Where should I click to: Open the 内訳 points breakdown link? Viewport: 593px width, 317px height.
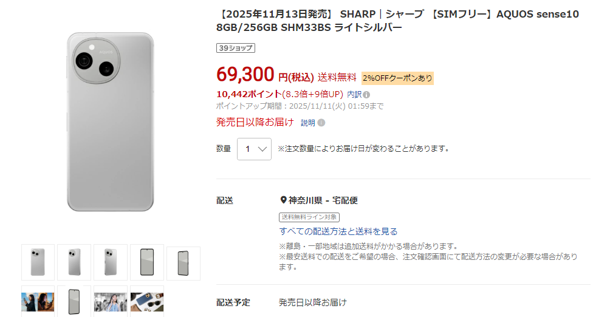coord(354,95)
